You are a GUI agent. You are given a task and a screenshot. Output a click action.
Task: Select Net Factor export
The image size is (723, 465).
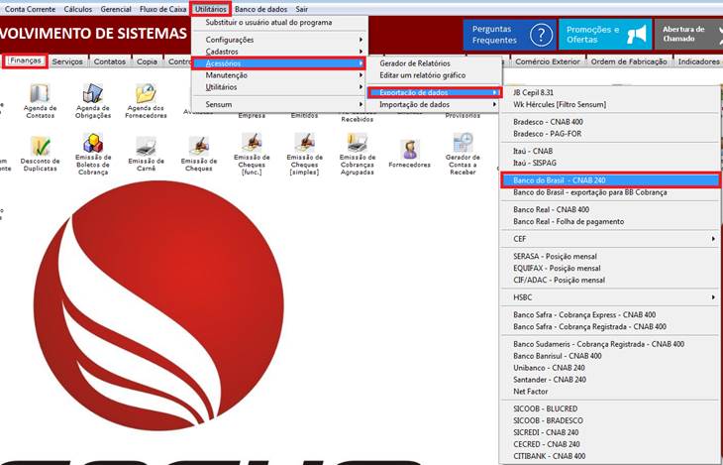pyautogui.click(x=611, y=392)
